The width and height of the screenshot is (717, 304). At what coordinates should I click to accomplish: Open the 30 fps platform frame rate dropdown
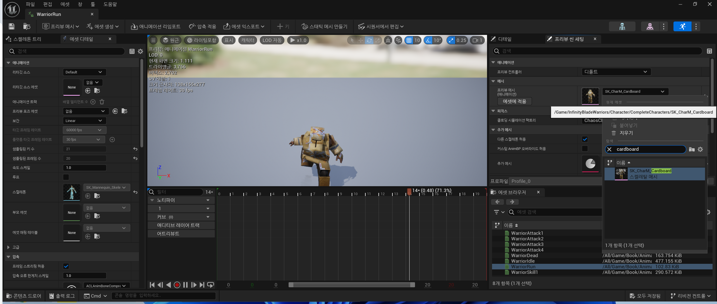tap(84, 140)
